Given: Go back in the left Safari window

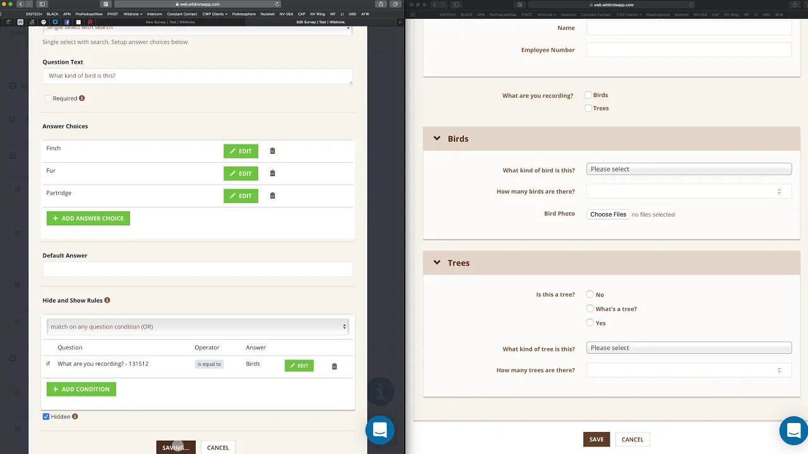Looking at the screenshot, I should click(x=20, y=4).
